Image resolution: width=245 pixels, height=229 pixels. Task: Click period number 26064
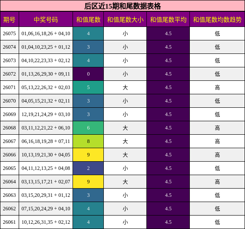click(10, 182)
